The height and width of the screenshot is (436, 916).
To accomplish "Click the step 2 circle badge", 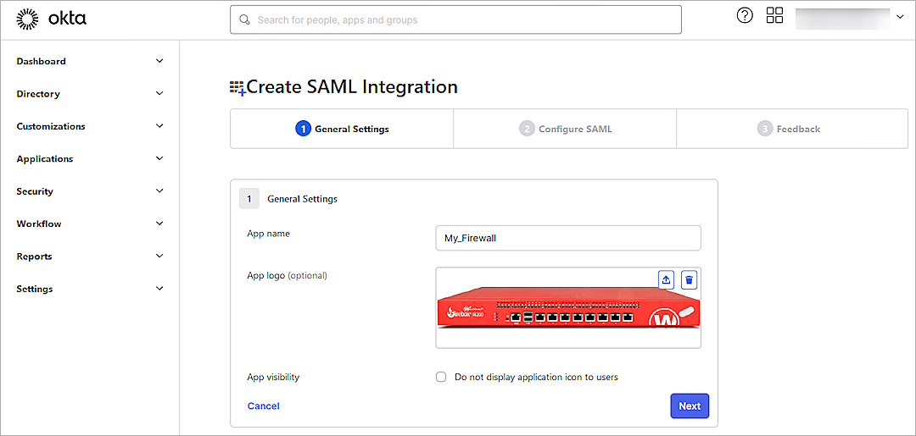I will coord(527,129).
